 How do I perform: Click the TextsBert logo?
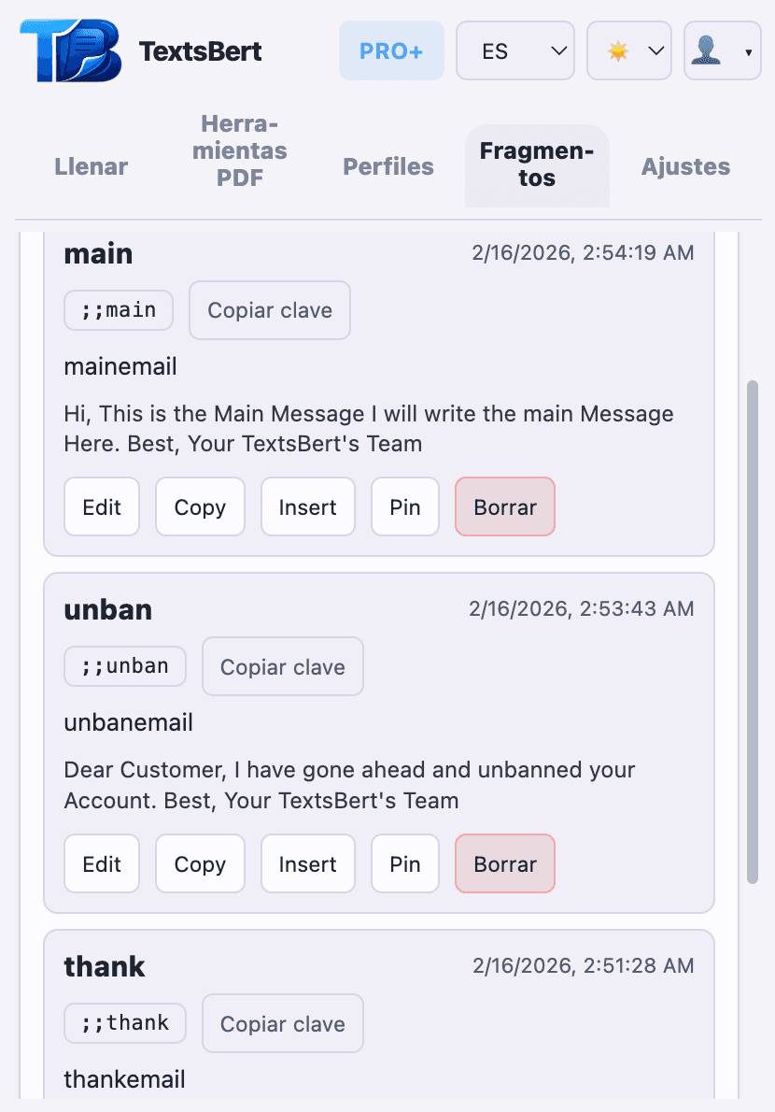[x=70, y=48]
